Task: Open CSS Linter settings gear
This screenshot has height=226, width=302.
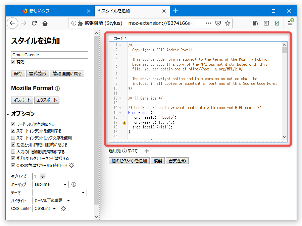Action: (x=63, y=209)
